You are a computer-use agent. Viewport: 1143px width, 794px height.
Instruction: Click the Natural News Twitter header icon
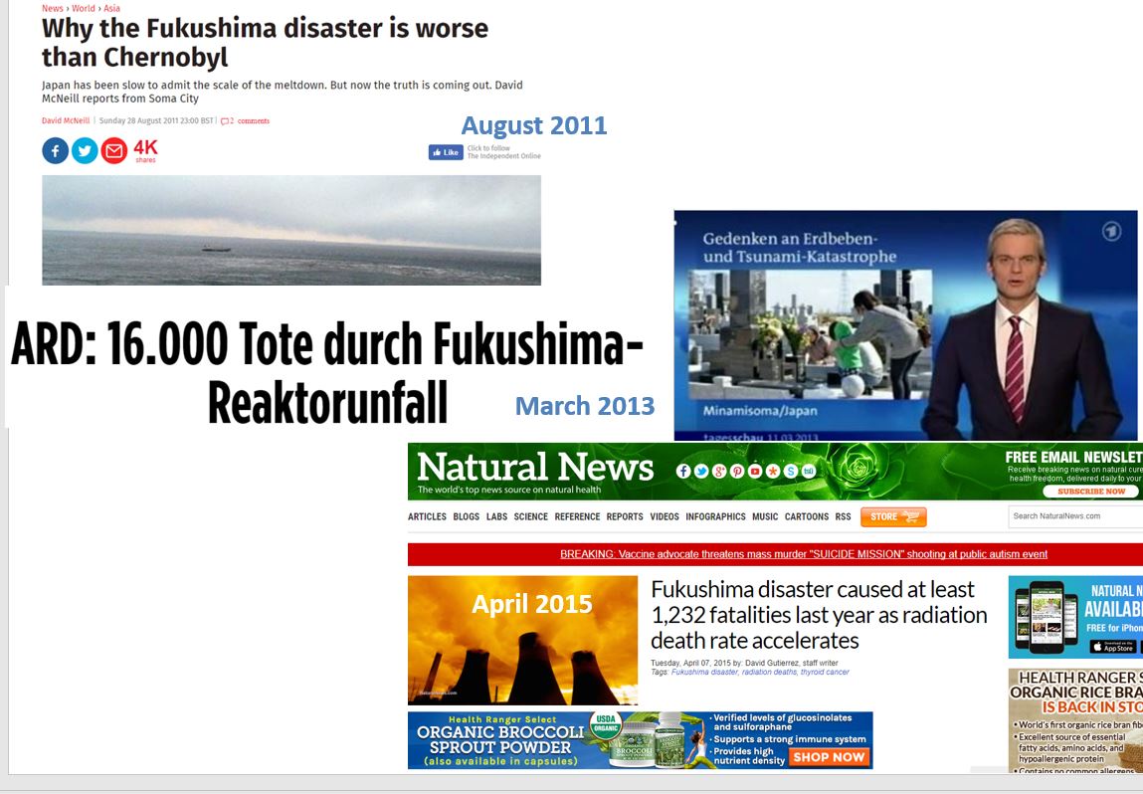click(x=701, y=471)
